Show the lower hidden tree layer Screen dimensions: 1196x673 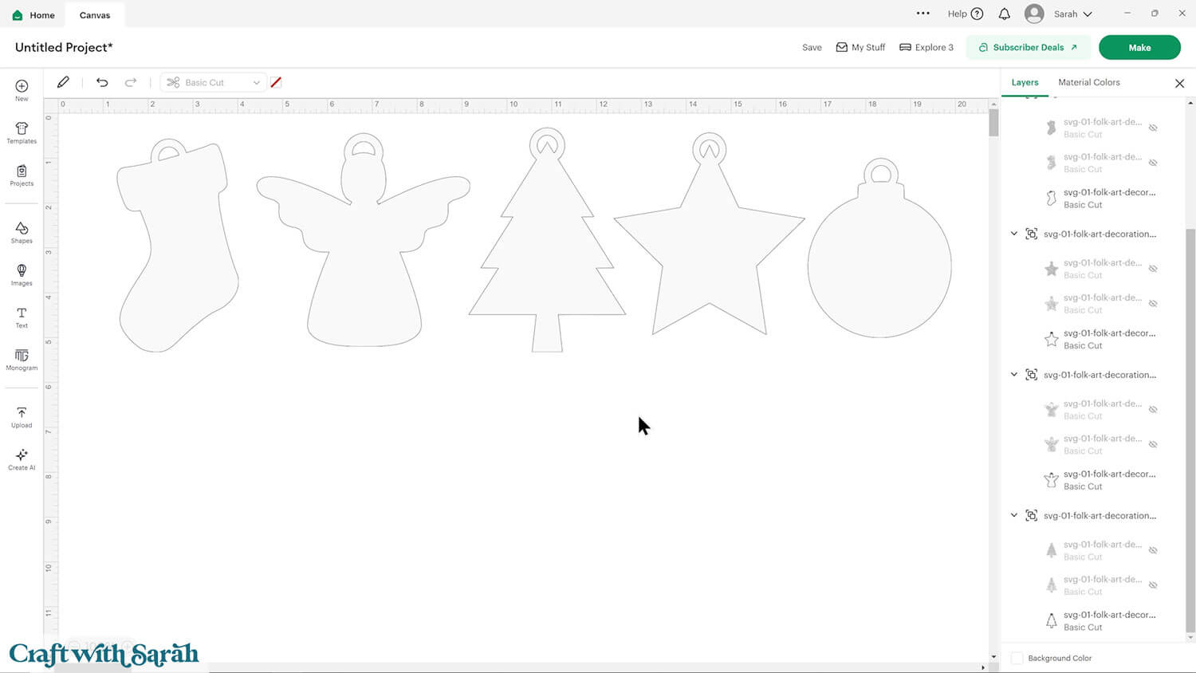tap(1153, 585)
